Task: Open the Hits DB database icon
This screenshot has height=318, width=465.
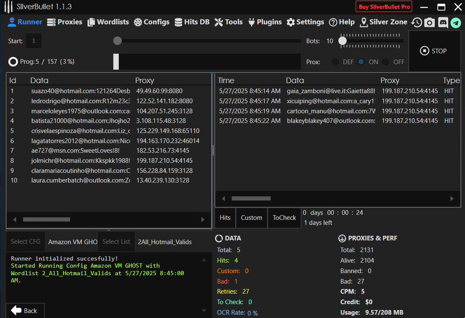Action: click(178, 22)
